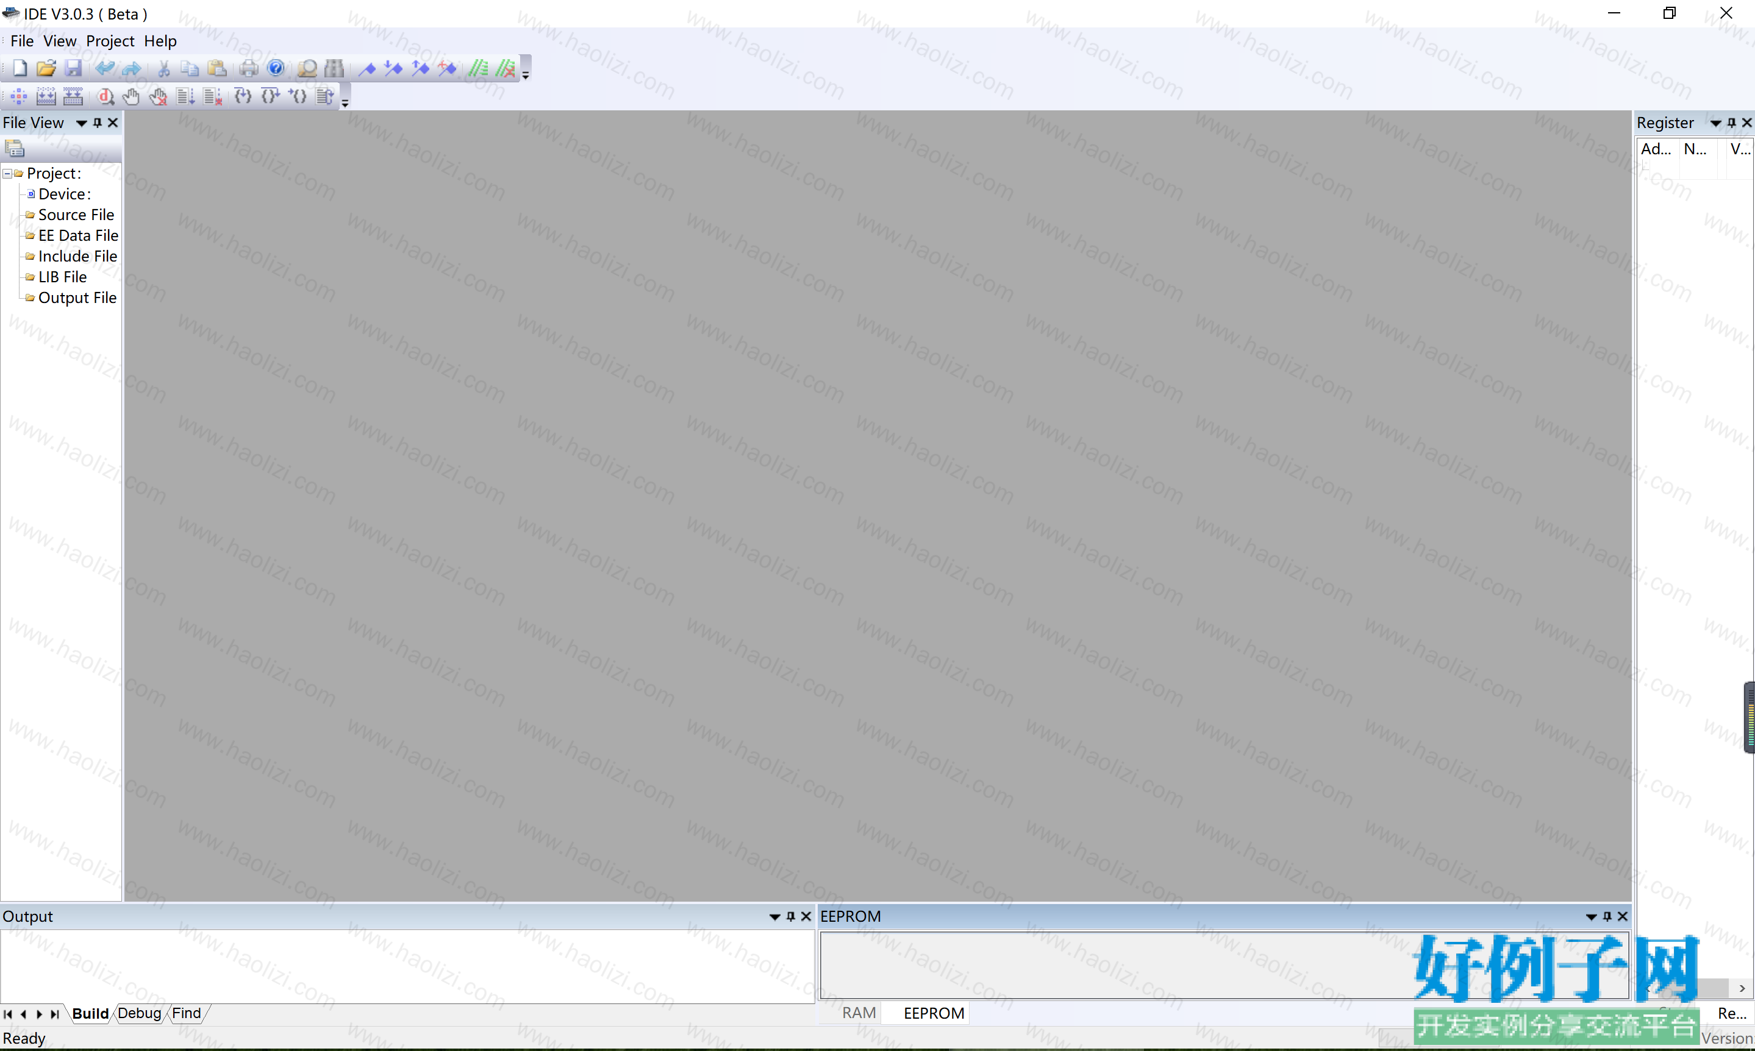Viewport: 1755px width, 1051px height.
Task: Click the Undo arrow icon
Action: (105, 68)
